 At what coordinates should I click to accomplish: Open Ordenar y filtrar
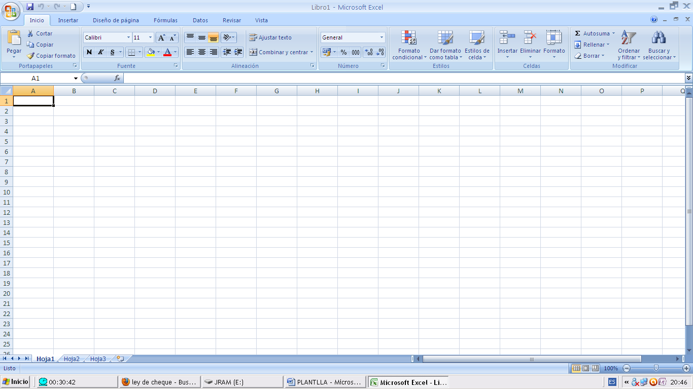tap(629, 45)
